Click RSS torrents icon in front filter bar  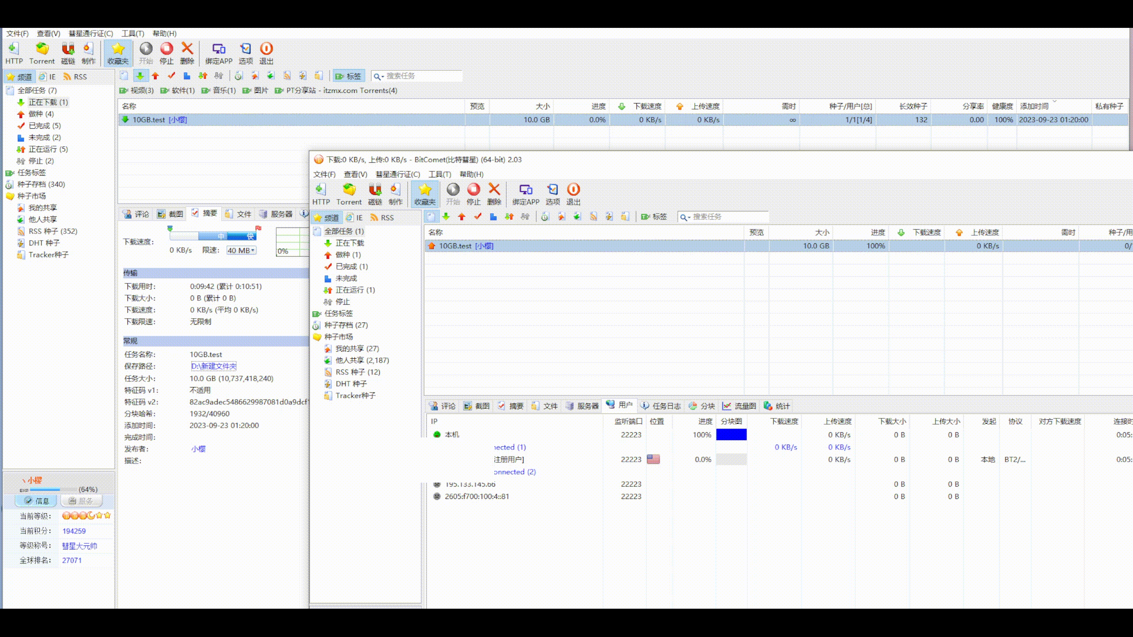pyautogui.click(x=593, y=217)
